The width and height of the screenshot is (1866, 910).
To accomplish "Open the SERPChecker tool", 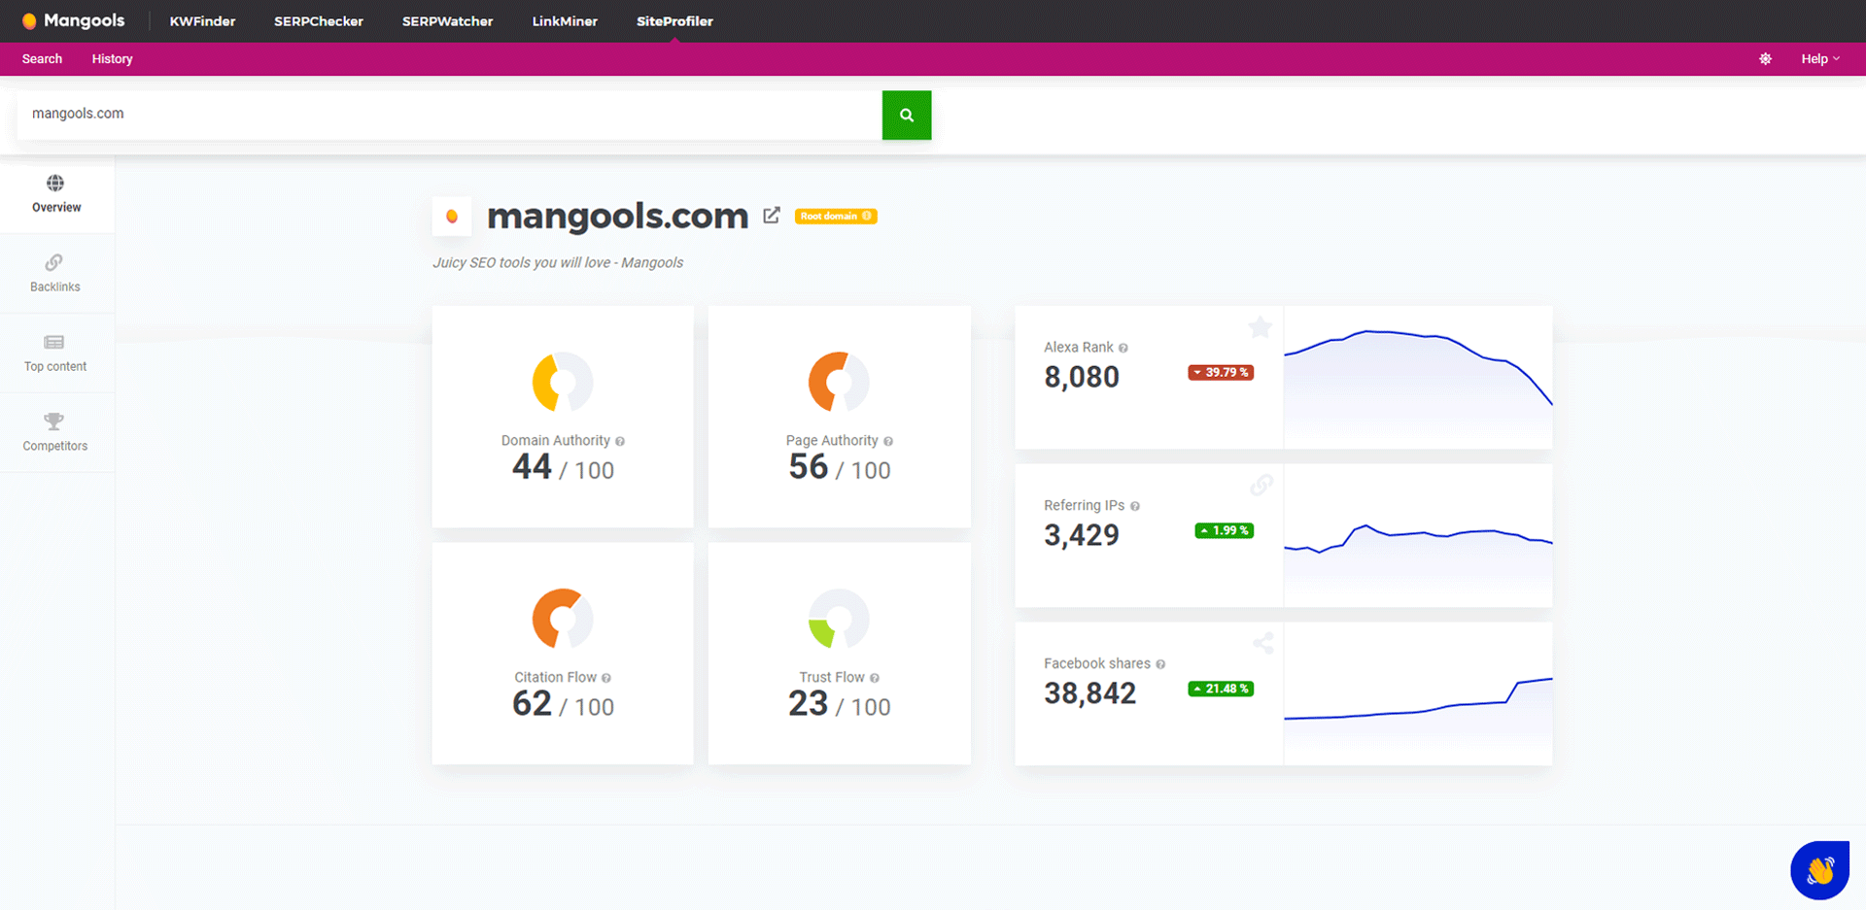I will click(x=319, y=21).
